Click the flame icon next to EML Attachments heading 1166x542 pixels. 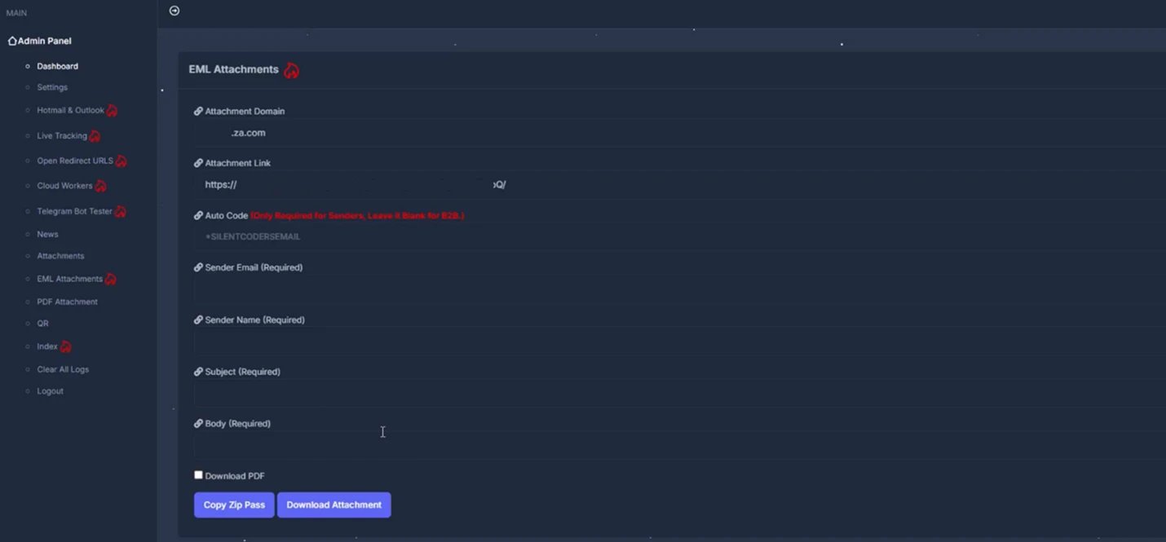coord(292,70)
